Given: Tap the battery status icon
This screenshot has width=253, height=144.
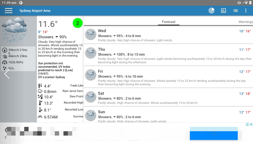Looking at the screenshot, I should (251, 3).
